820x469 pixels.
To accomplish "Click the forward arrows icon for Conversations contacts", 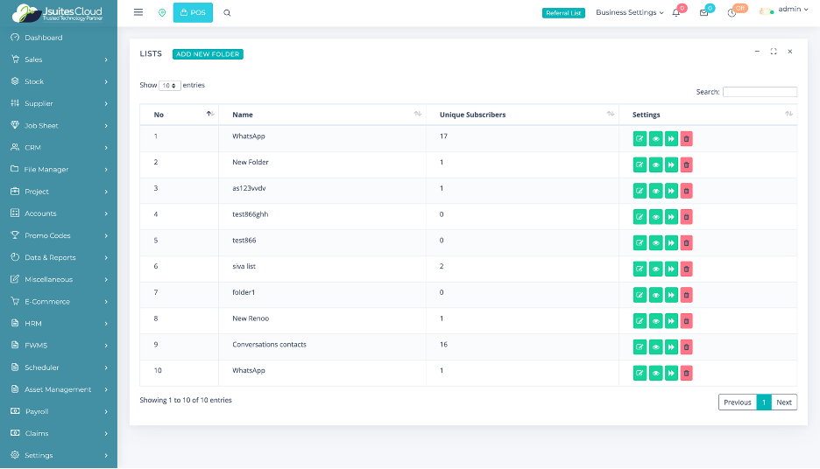I will click(671, 347).
